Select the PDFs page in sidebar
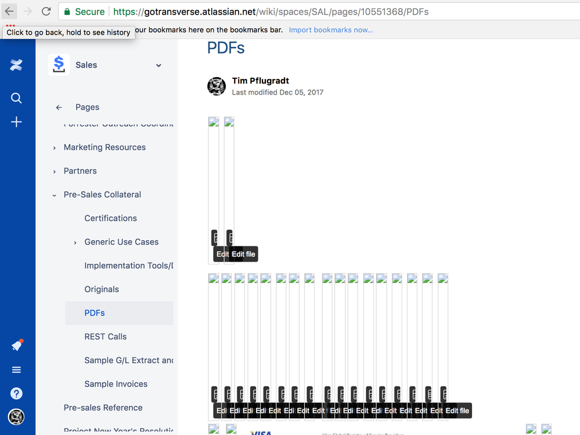Screen dimensions: 580x435 coord(95,313)
